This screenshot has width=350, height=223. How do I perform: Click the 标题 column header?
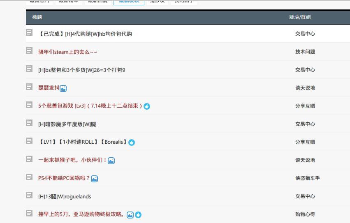click(37, 17)
